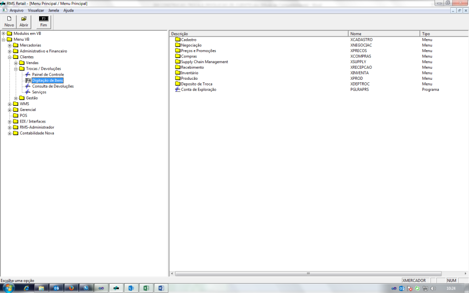Click the Fim F3 toolbar icon
469x293 pixels.
(44, 19)
